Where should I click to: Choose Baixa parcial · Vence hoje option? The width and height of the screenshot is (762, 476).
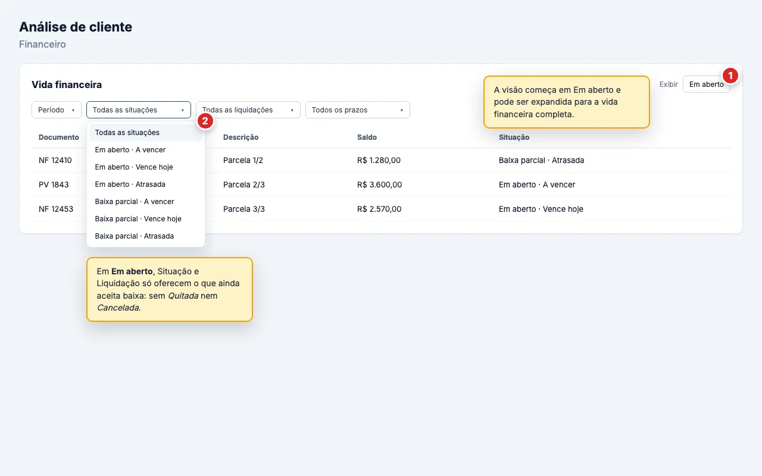click(x=146, y=219)
